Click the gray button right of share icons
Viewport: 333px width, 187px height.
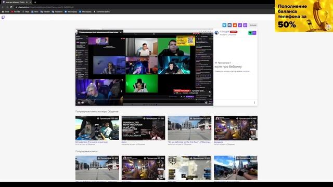pyautogui.click(x=253, y=25)
